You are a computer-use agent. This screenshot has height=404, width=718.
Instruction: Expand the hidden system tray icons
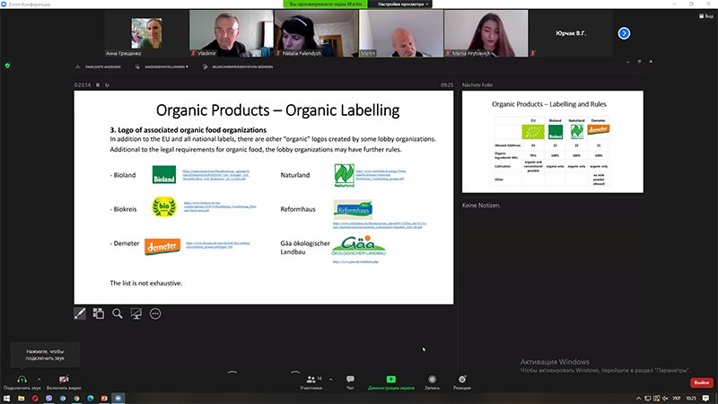(639, 399)
